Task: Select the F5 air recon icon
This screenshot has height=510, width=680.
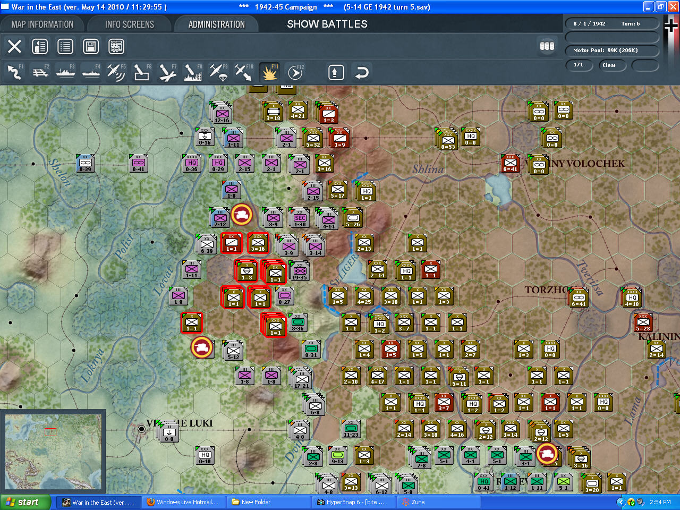Action: [116, 72]
